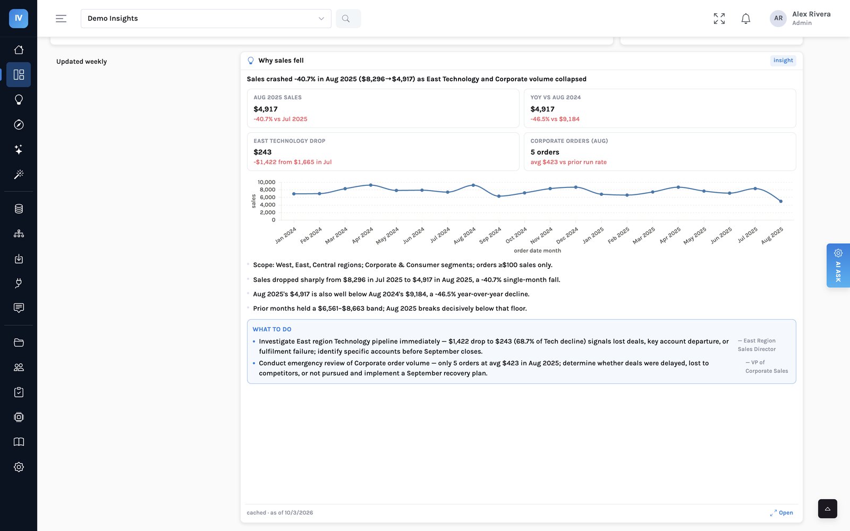Open the processor chip sidebar icon

pos(19,417)
